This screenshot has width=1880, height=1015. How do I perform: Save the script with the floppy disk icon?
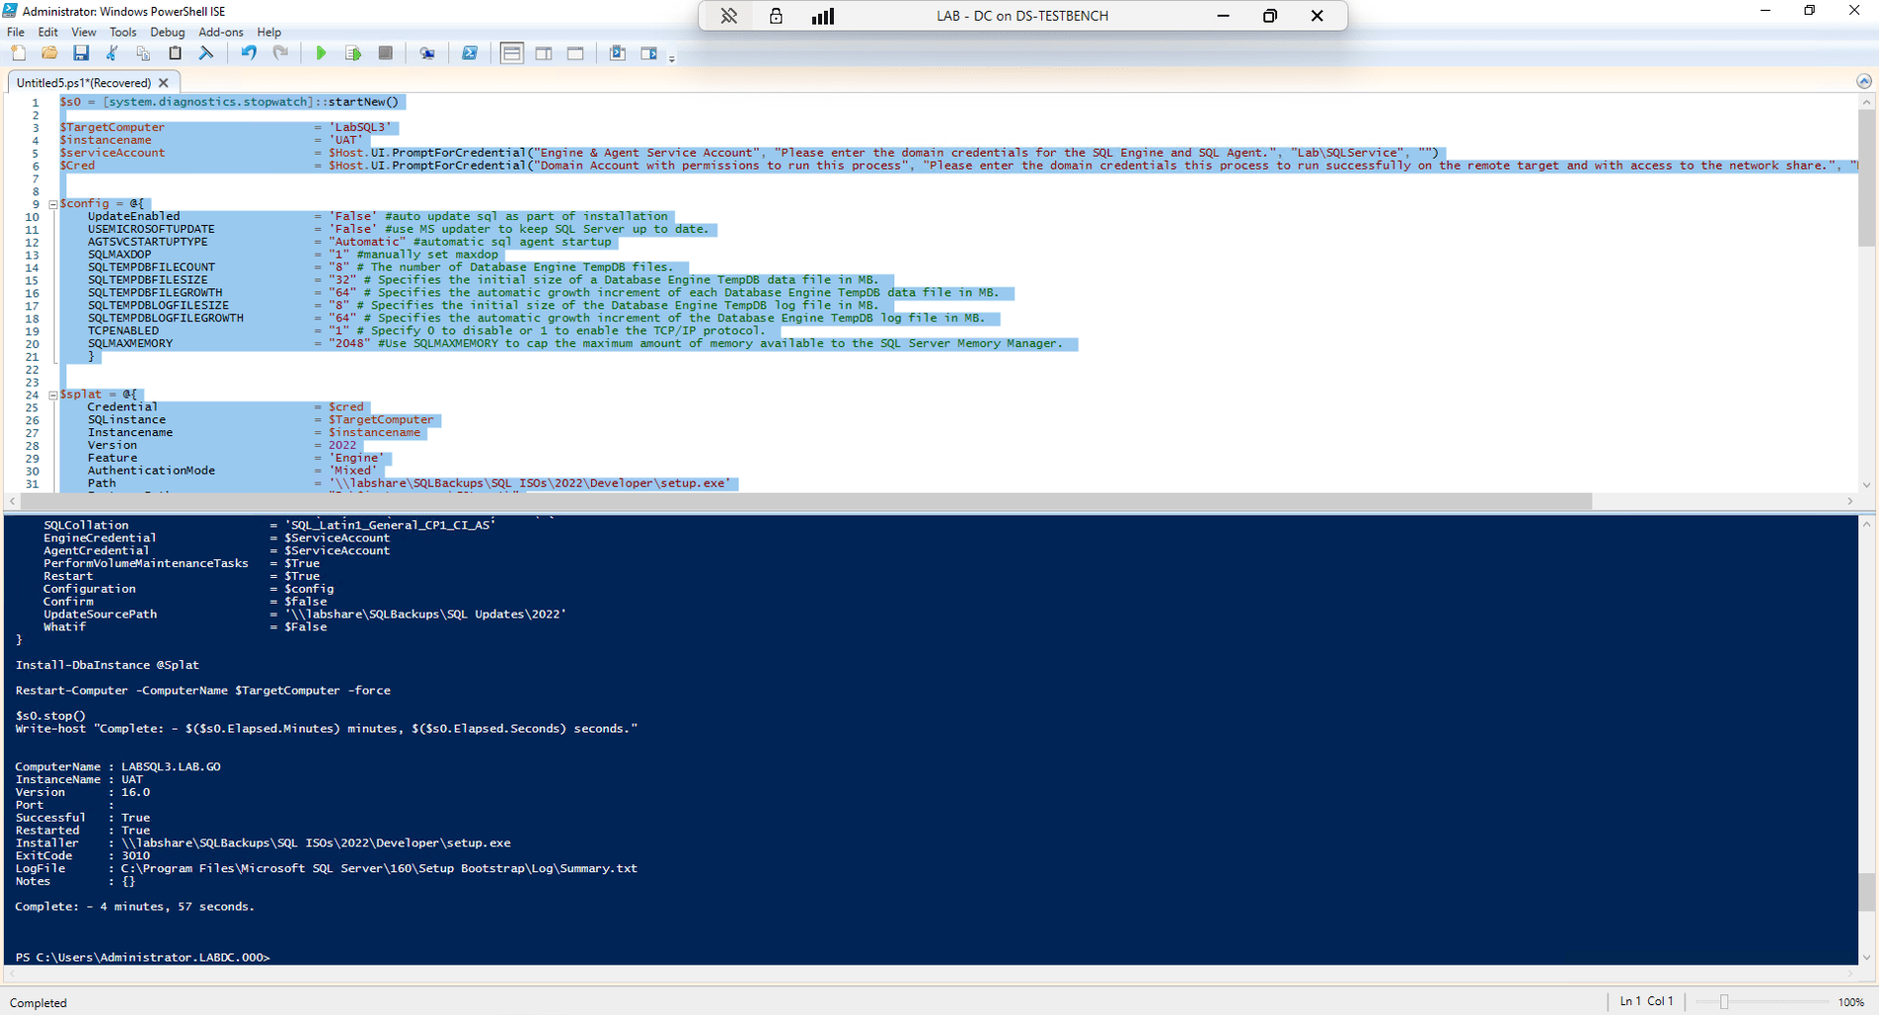coord(81,54)
